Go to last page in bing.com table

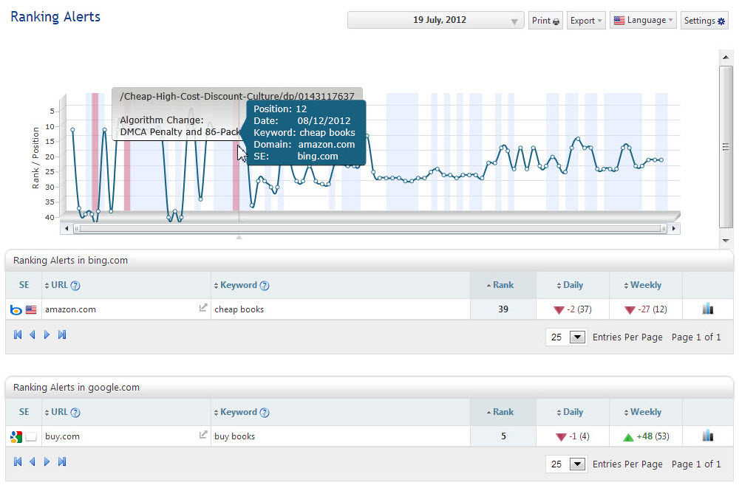pyautogui.click(x=62, y=335)
